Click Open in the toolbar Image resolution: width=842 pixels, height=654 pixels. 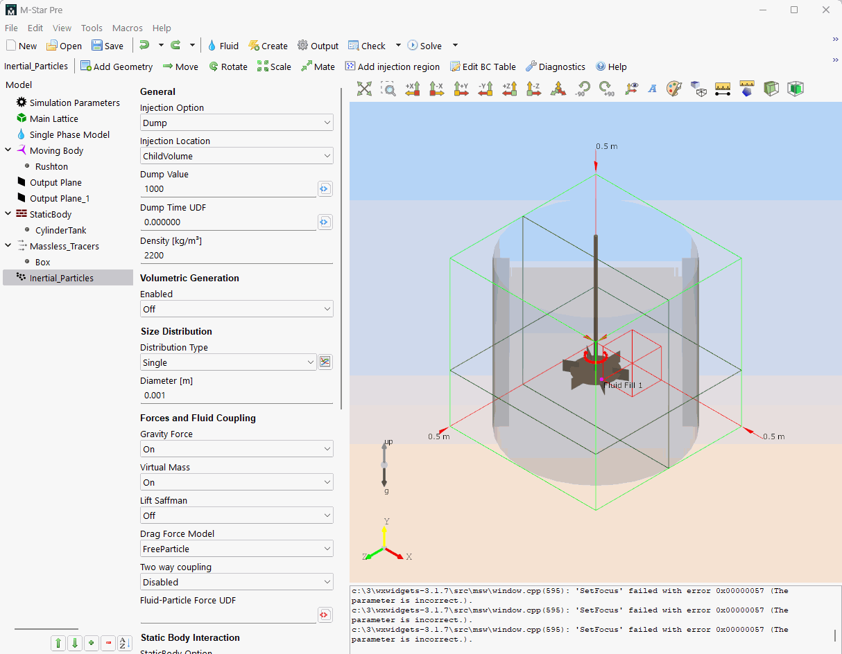point(64,46)
